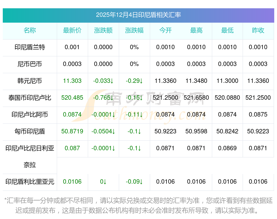277x219 pixels.
Task: Click the 奈拉 text
Action: click(30, 165)
